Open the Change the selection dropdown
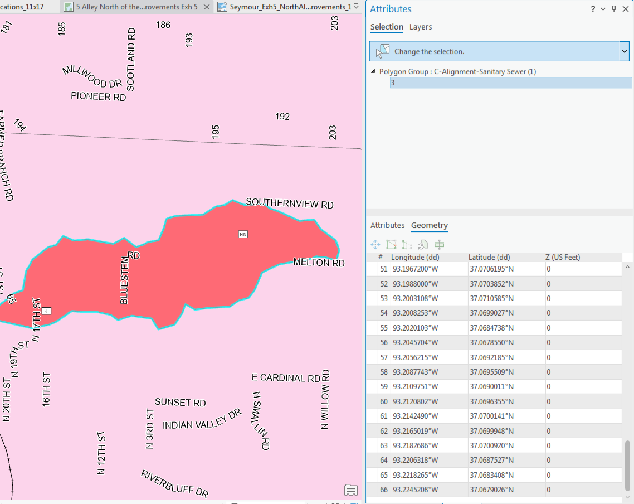The image size is (634, 504). (x=624, y=51)
